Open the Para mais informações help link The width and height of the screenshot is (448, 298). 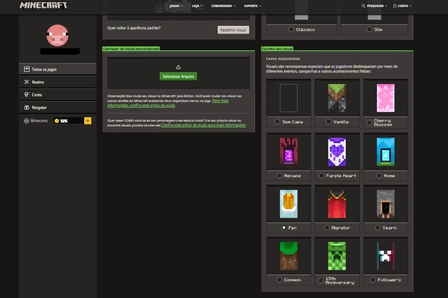(x=168, y=103)
